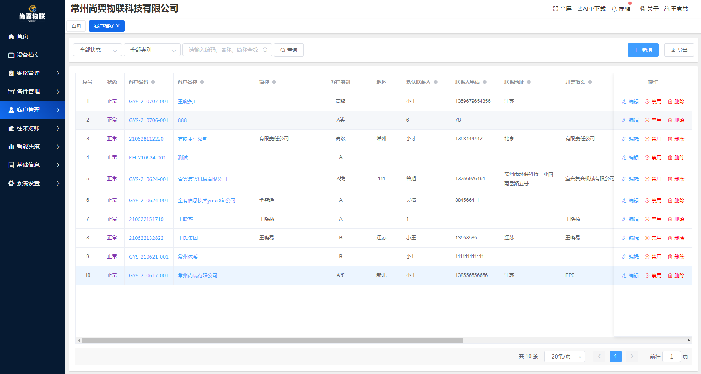Viewport: 701px width, 374px height.
Task: Sort by contact phone column arrows
Action: pyautogui.click(x=485, y=82)
